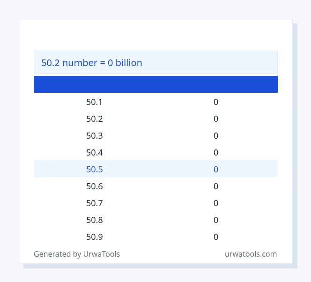The width and height of the screenshot is (311, 282).
Task: Click the 50.2 number = 0 billion banner
Action: pyautogui.click(x=155, y=62)
